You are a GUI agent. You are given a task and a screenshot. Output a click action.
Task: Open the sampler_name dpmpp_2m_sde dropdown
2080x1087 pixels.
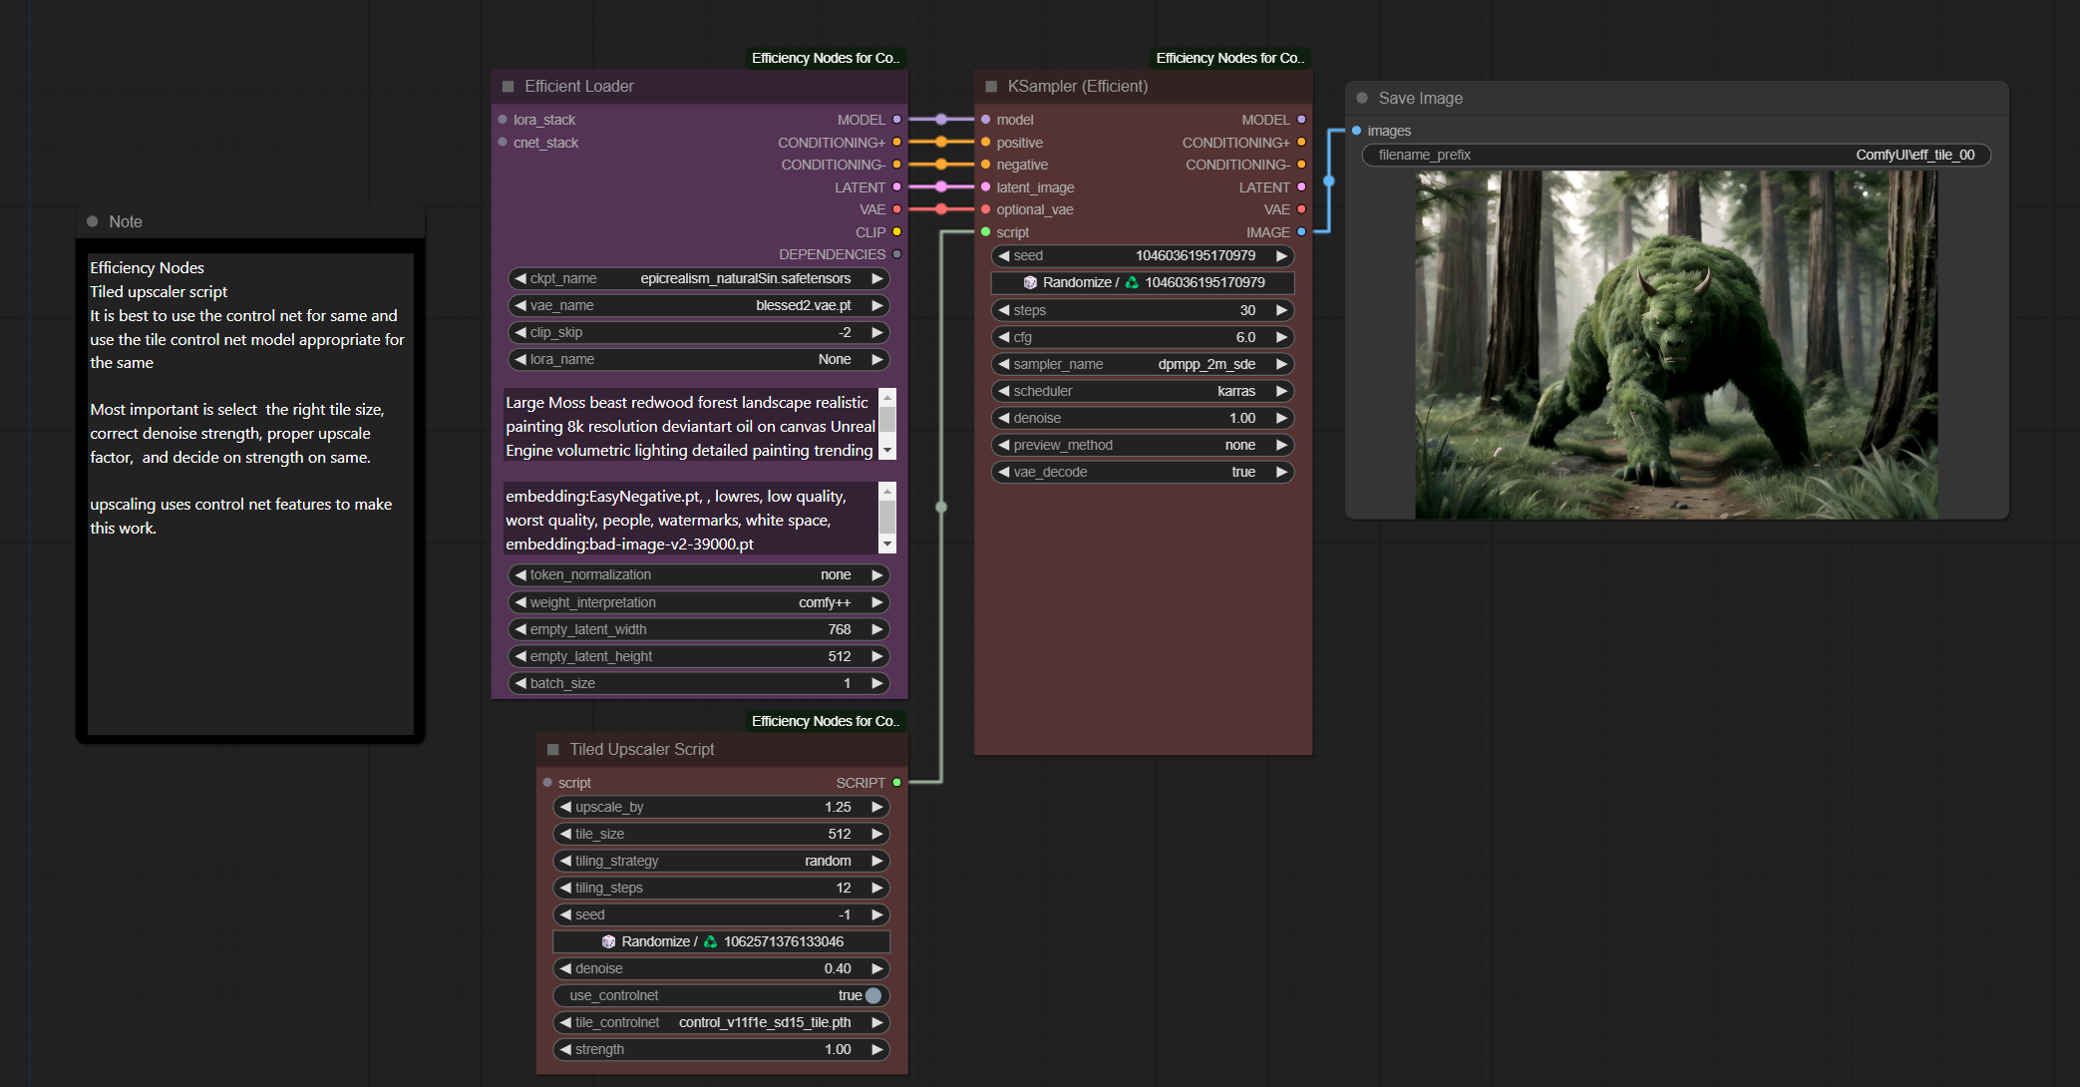[1142, 364]
